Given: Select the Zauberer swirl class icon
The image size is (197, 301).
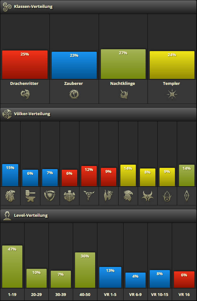Looking at the screenshot, I should pyautogui.click(x=74, y=94).
